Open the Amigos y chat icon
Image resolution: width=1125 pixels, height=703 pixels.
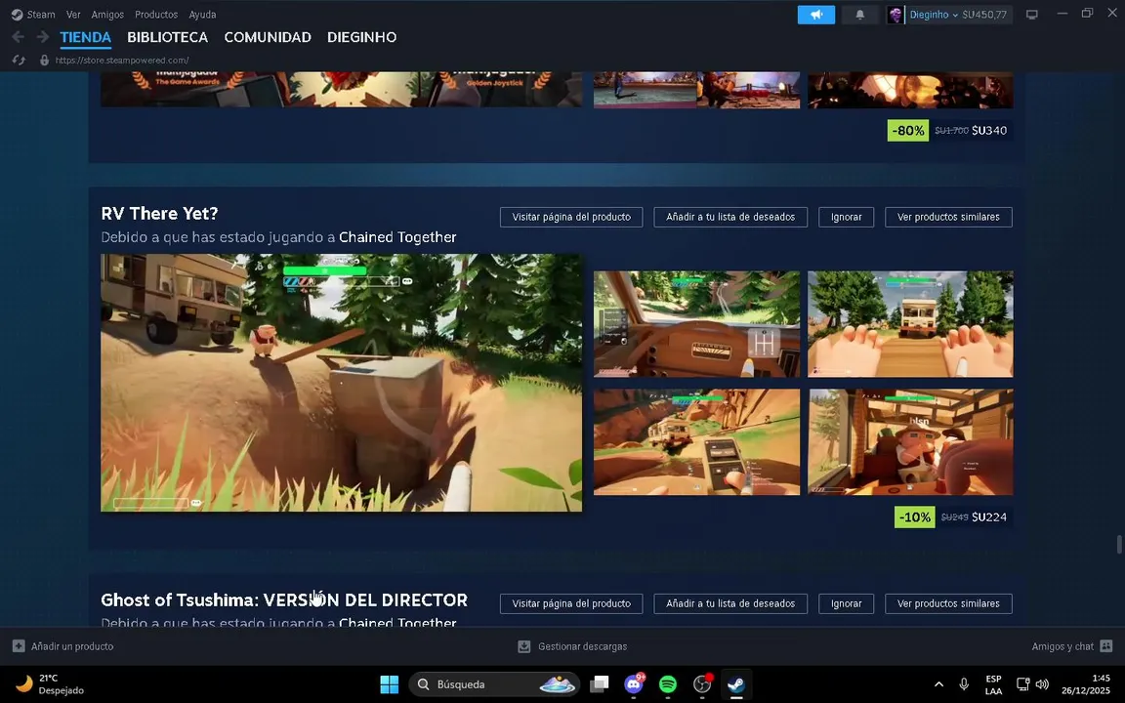point(1105,646)
